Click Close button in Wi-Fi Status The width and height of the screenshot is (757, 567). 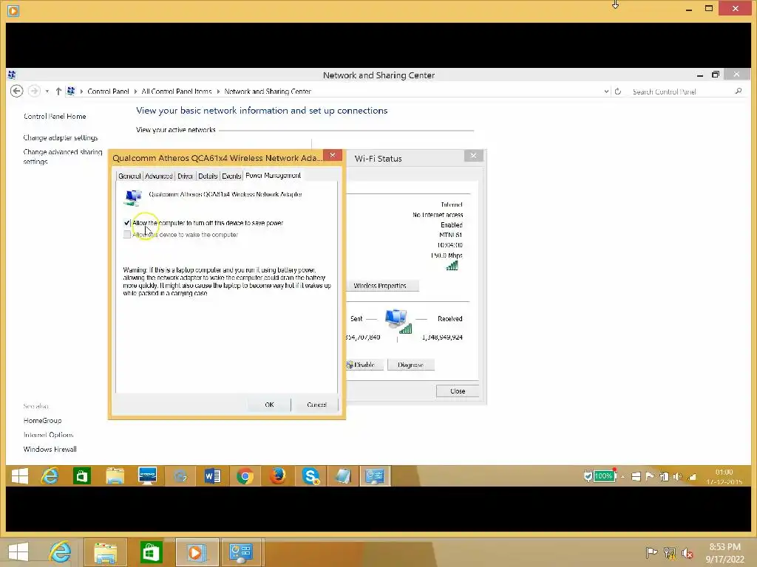point(458,391)
